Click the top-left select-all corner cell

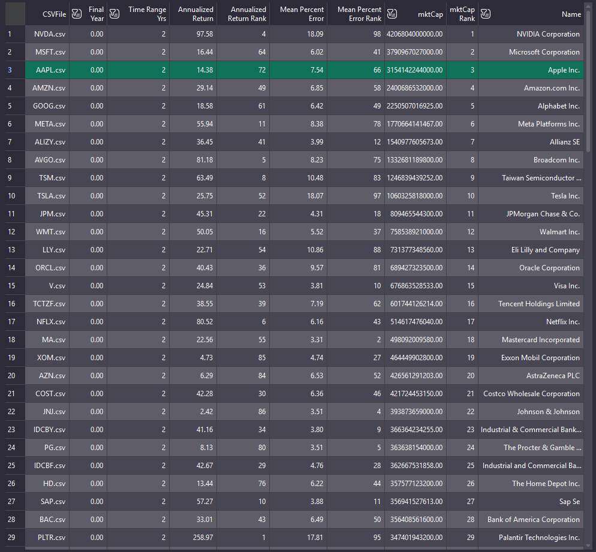[14, 14]
